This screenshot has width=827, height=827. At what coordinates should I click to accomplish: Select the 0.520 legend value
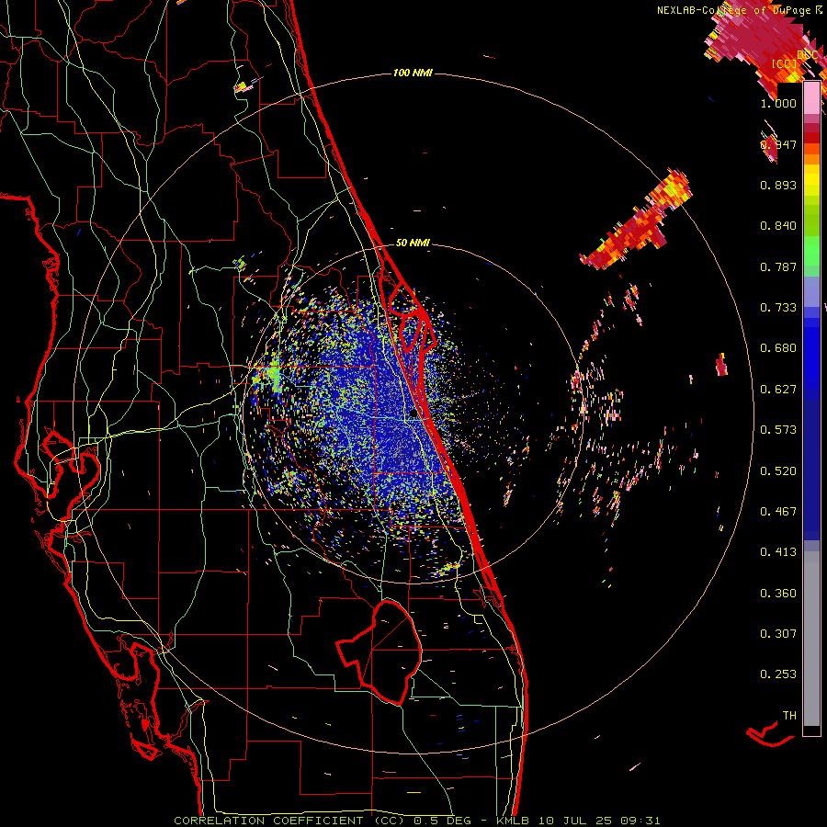click(x=778, y=471)
